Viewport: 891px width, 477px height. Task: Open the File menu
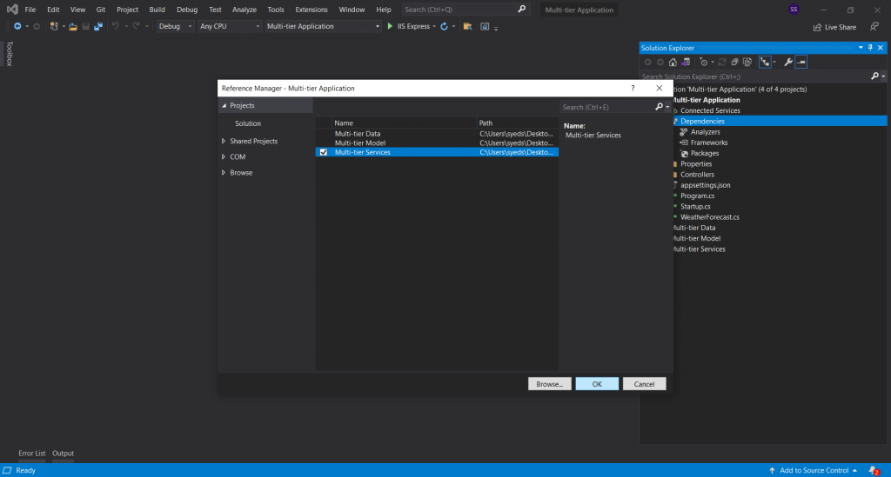pos(30,10)
